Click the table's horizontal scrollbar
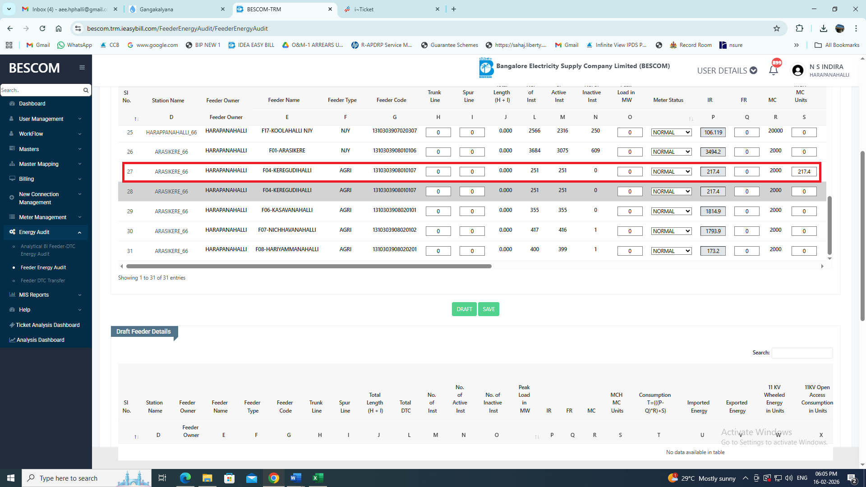The image size is (866, 487). point(309,266)
